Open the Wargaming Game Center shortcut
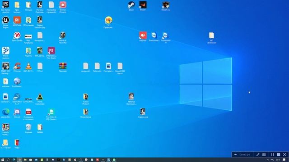Screen dimensions: 289x162 point(17,36)
